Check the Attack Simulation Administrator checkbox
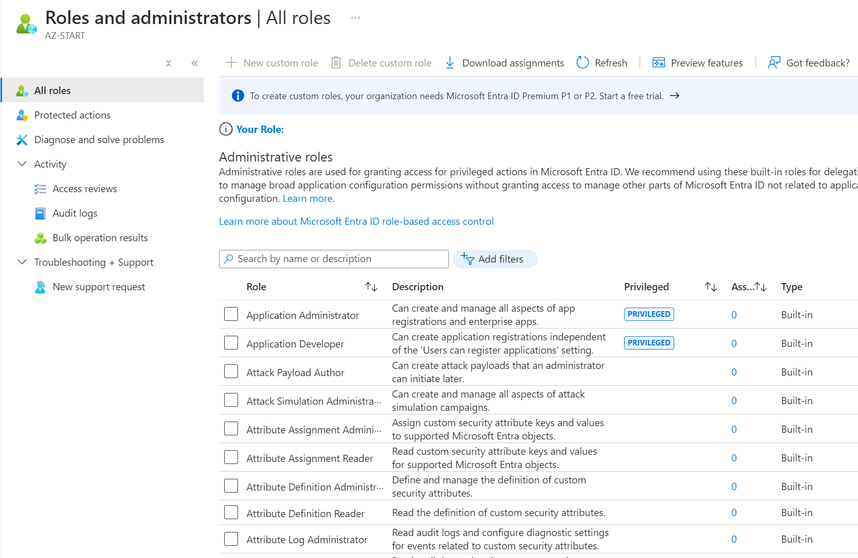The width and height of the screenshot is (858, 558). 231,400
